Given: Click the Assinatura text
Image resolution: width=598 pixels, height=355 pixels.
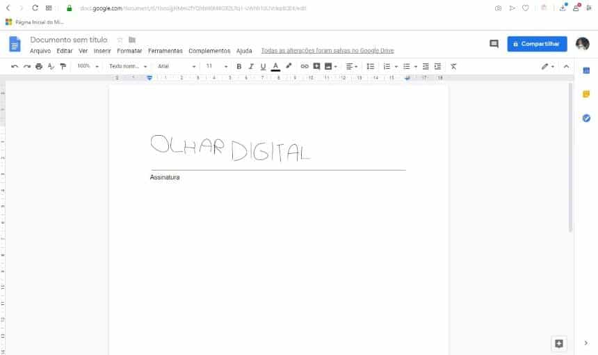Looking at the screenshot, I should (x=165, y=177).
